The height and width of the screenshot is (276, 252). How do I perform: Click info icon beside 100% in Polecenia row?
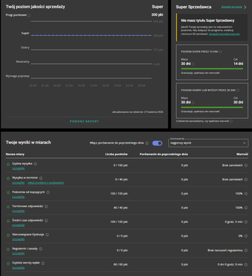[x=246, y=194]
